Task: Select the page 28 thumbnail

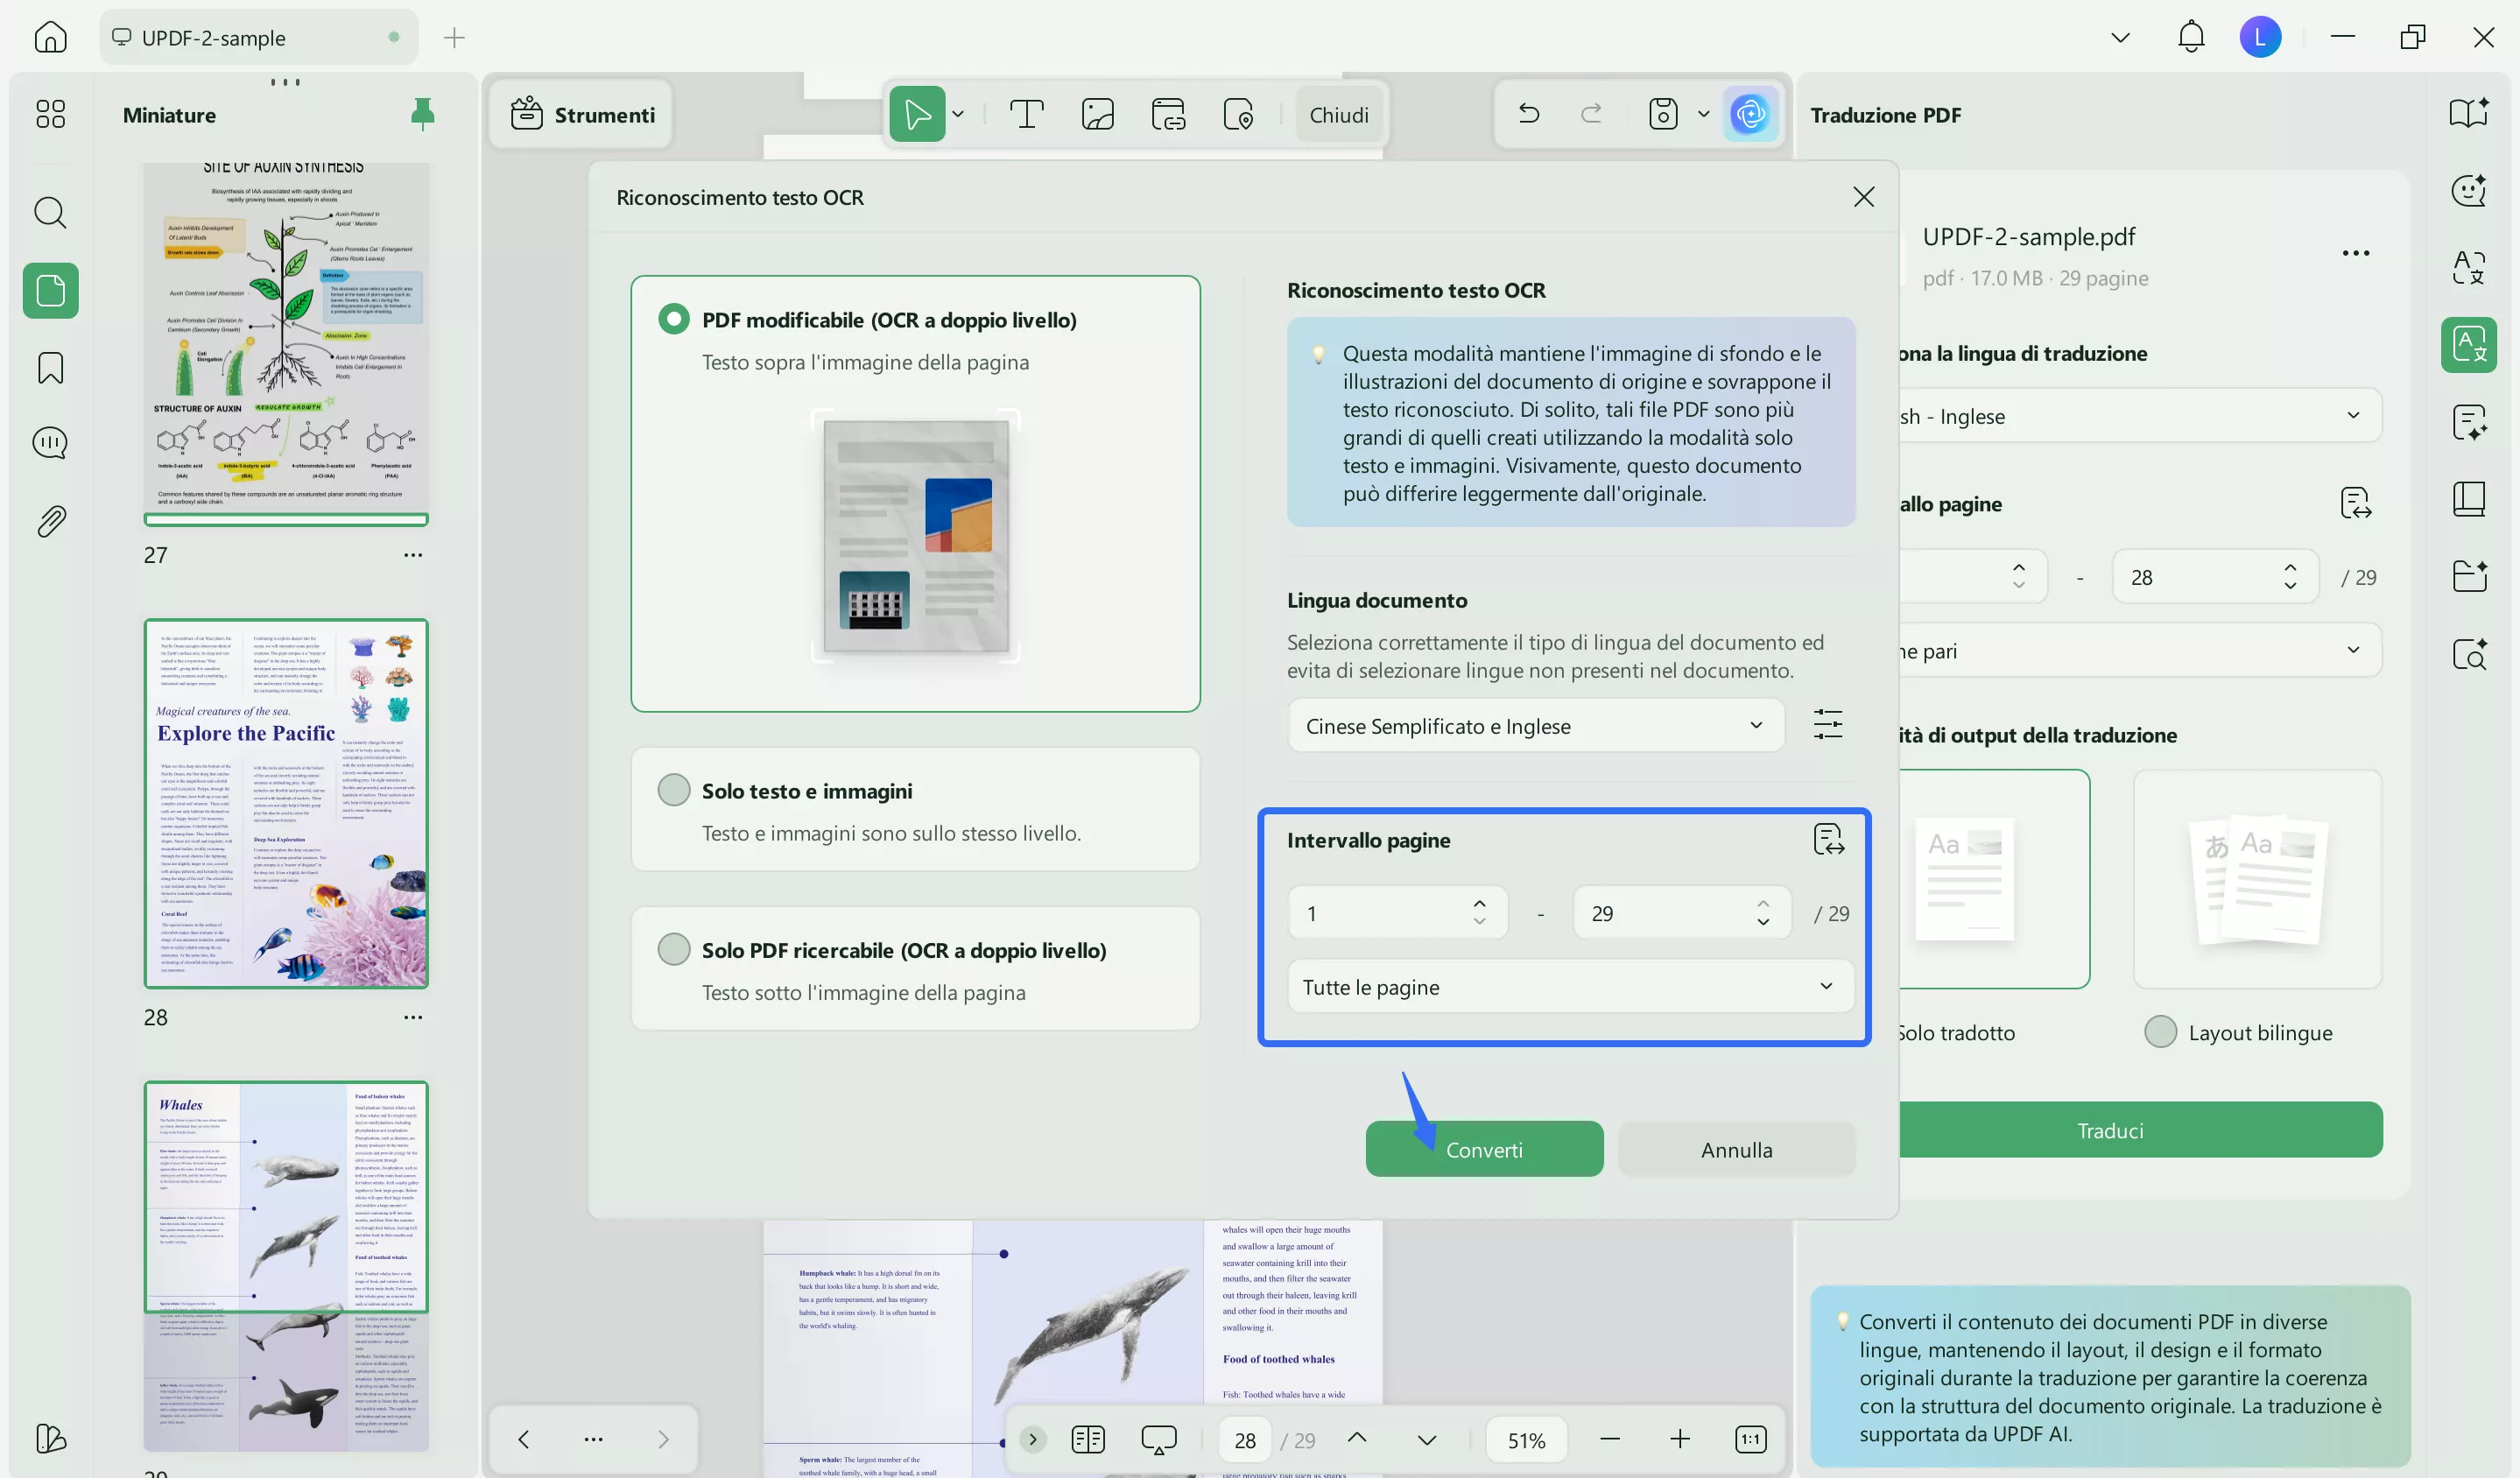Action: (286, 805)
